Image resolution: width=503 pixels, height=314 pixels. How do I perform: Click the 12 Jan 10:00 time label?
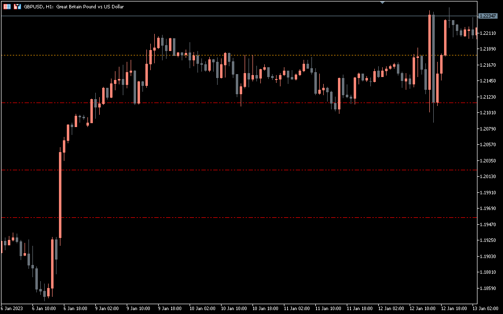click(424, 309)
